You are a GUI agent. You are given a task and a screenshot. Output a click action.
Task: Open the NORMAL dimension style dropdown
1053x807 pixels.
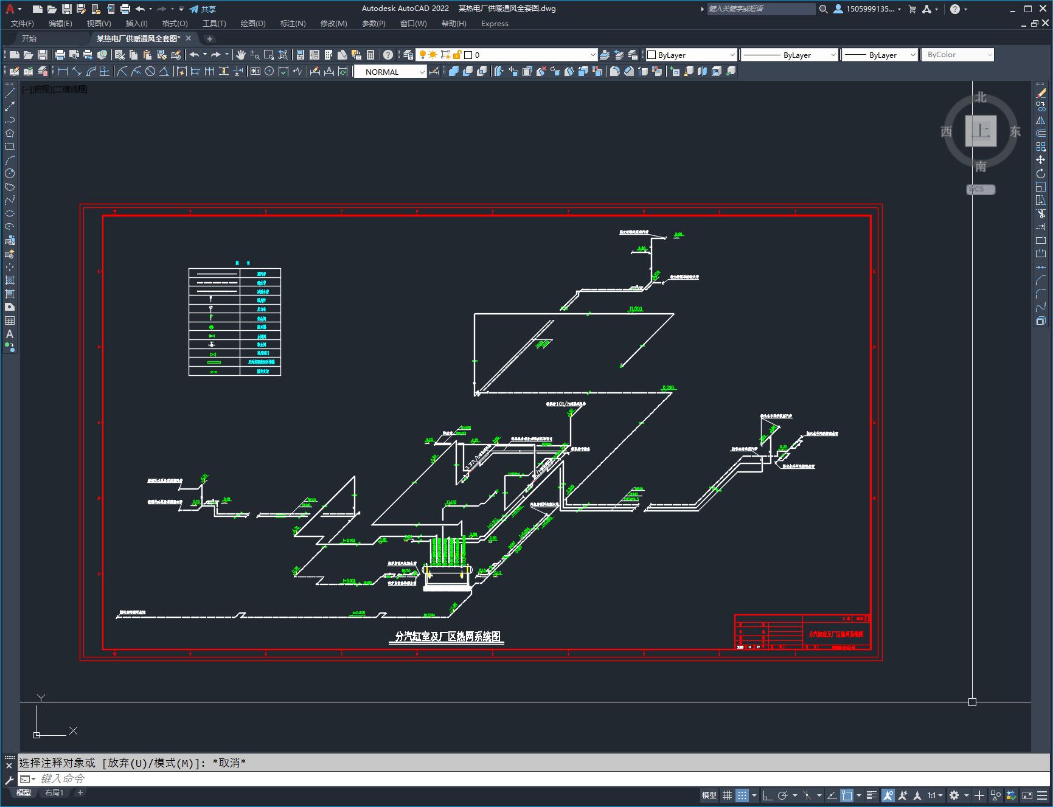coord(391,72)
